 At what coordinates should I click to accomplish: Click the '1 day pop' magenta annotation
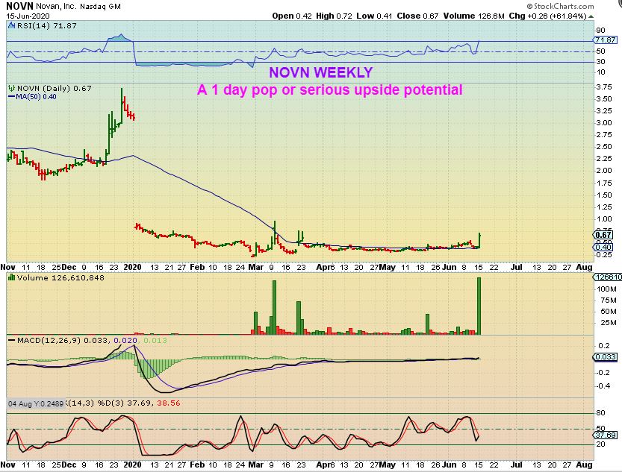(329, 90)
